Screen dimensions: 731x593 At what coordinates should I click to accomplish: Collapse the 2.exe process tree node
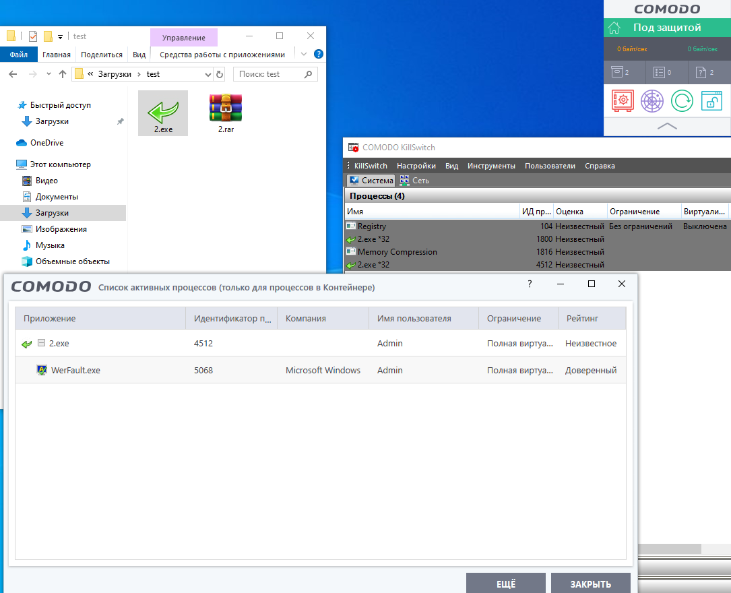41,342
